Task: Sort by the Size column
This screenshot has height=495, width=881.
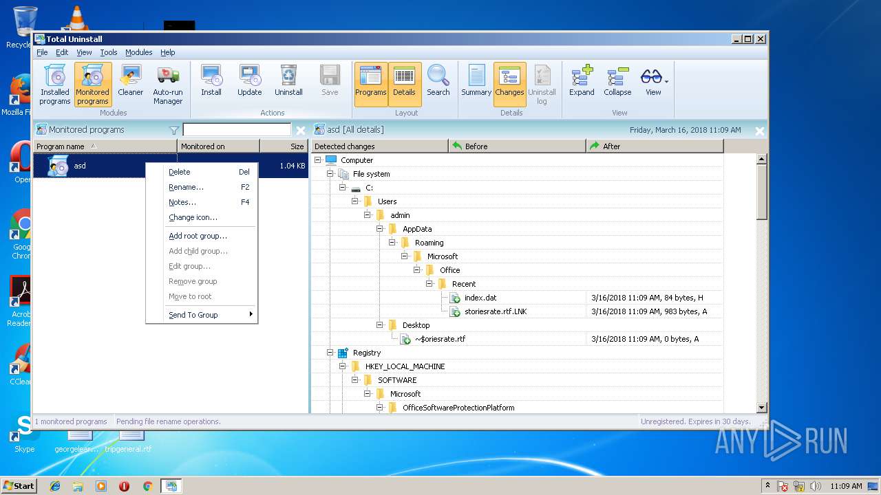Action: (284, 146)
